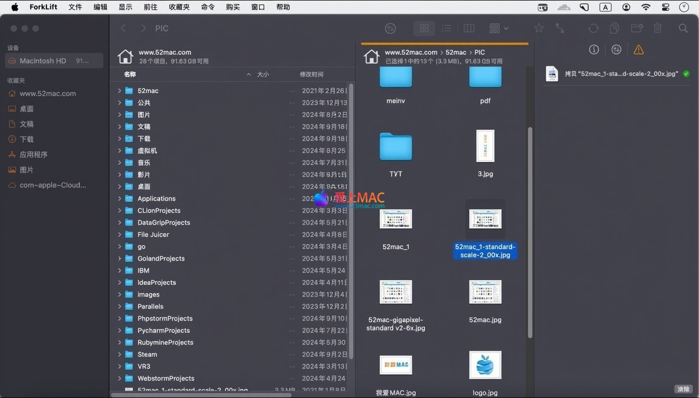Screen dimensions: 699x398
Task: Expand the Applications folder tree
Action: [x=119, y=198]
